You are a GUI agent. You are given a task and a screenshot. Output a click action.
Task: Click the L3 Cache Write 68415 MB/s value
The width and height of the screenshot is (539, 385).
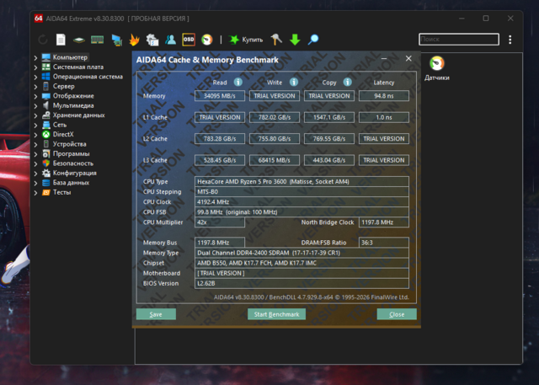[x=275, y=160]
